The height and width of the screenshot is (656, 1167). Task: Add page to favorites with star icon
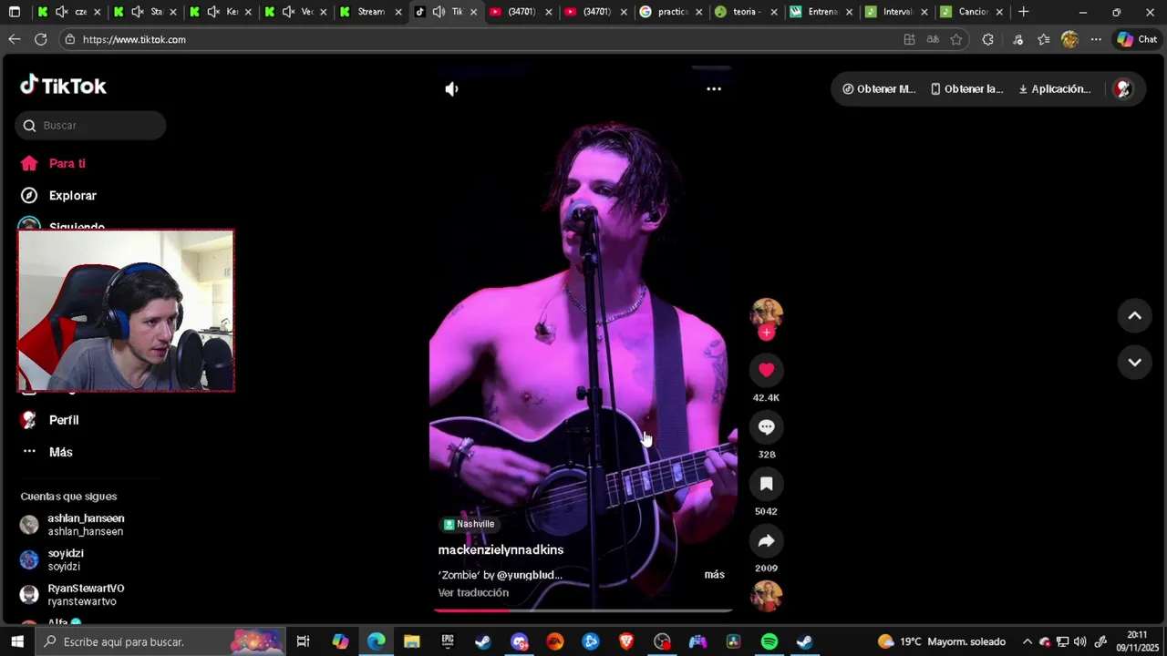(x=955, y=39)
